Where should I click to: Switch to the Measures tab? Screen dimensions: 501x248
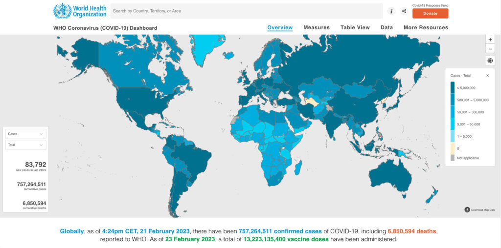[x=317, y=28]
